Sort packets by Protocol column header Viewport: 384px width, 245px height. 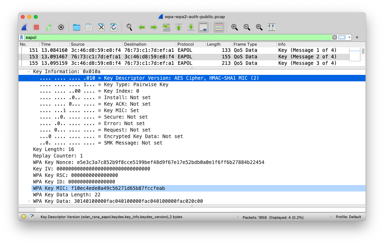click(190, 44)
